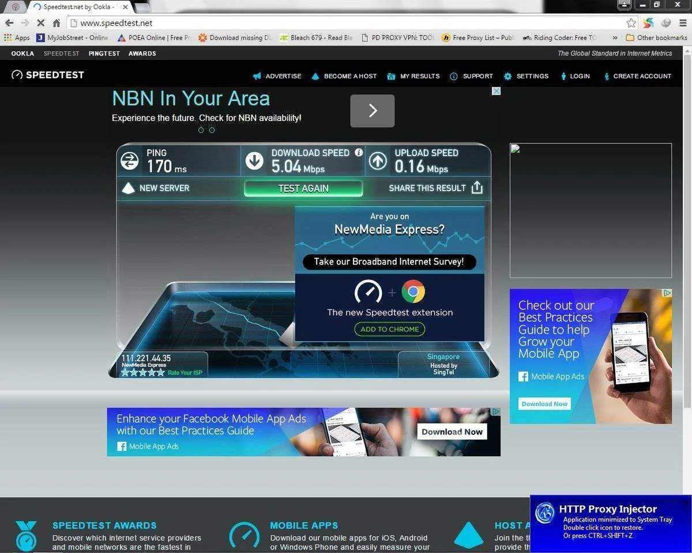Click Singapore server hosted by SingTel
The height and width of the screenshot is (553, 692).
[x=443, y=365]
